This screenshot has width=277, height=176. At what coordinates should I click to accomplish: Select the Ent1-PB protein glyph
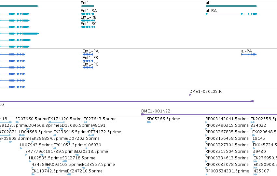point(88,61)
